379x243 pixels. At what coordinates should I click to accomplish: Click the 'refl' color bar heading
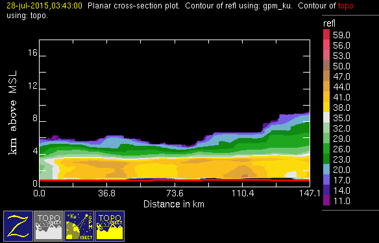tap(329, 23)
